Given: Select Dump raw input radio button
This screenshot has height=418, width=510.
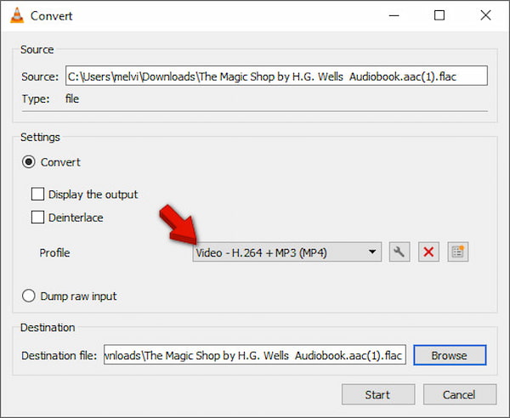Looking at the screenshot, I should click(x=29, y=296).
